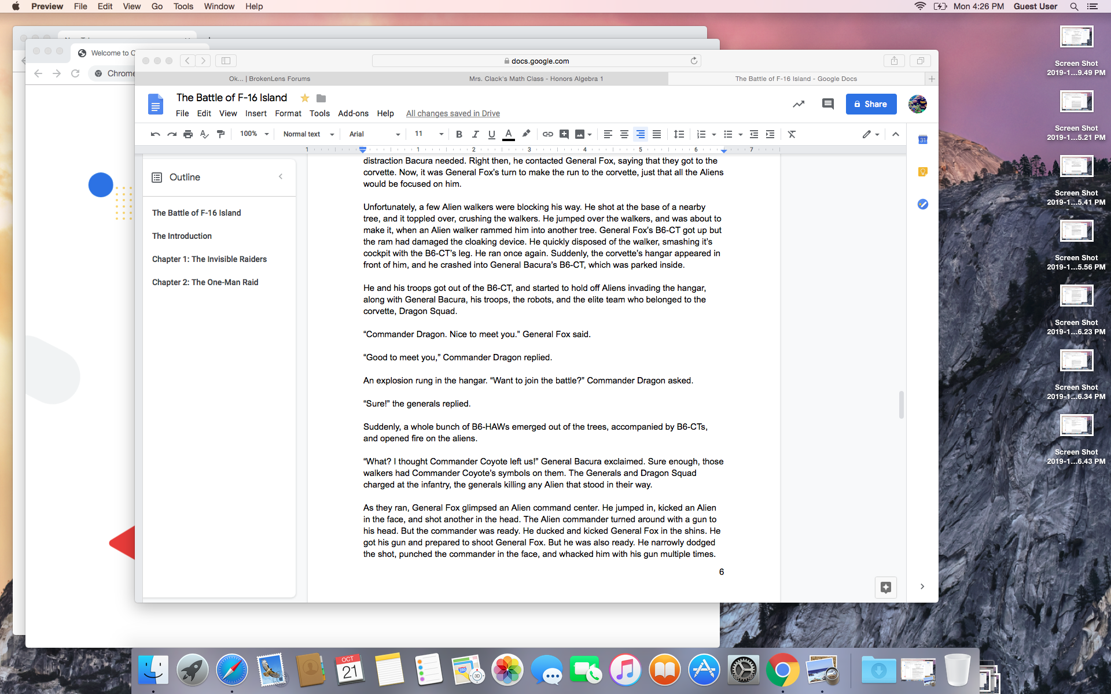Apply bulleted list formatting

tap(728, 134)
